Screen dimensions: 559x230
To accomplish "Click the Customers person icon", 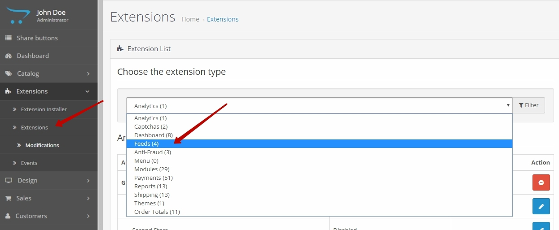I will click(8, 216).
